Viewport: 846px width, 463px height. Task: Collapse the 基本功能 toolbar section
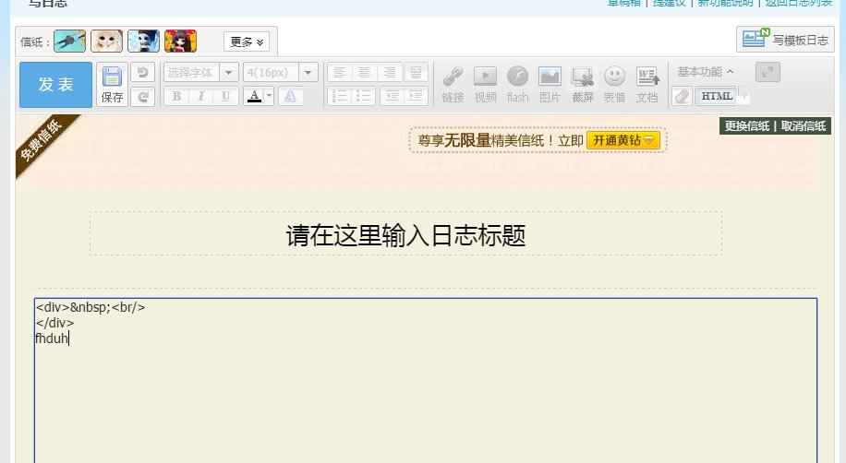(706, 72)
